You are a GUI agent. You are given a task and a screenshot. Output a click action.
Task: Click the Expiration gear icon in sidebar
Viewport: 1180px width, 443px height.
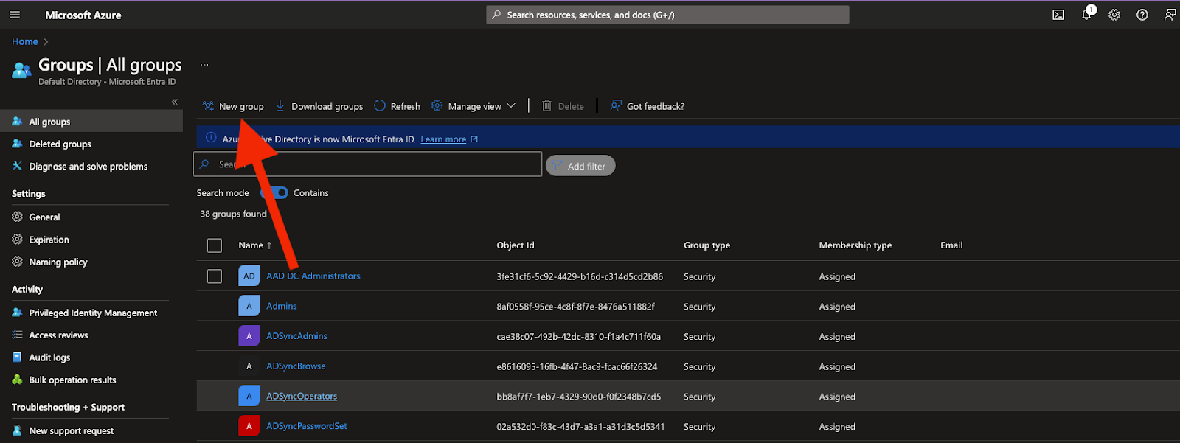click(x=18, y=240)
